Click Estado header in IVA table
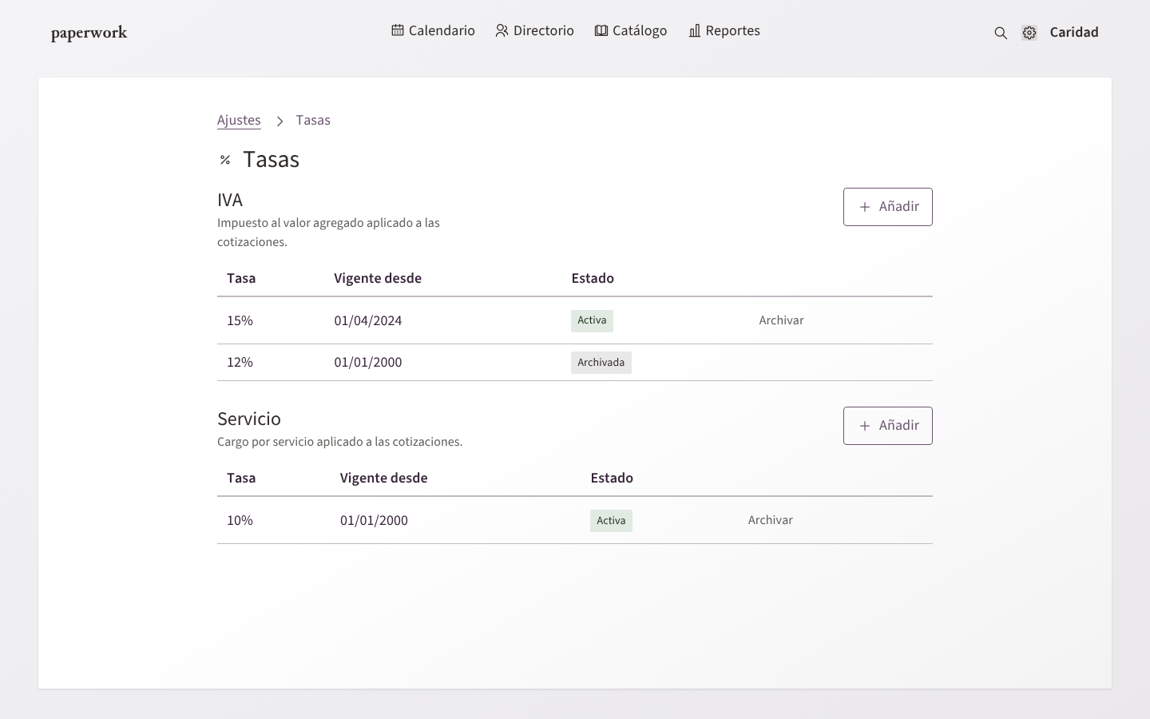 [593, 278]
